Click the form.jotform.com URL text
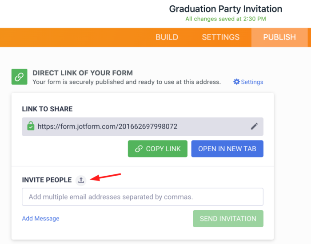311x244 pixels. (108, 126)
